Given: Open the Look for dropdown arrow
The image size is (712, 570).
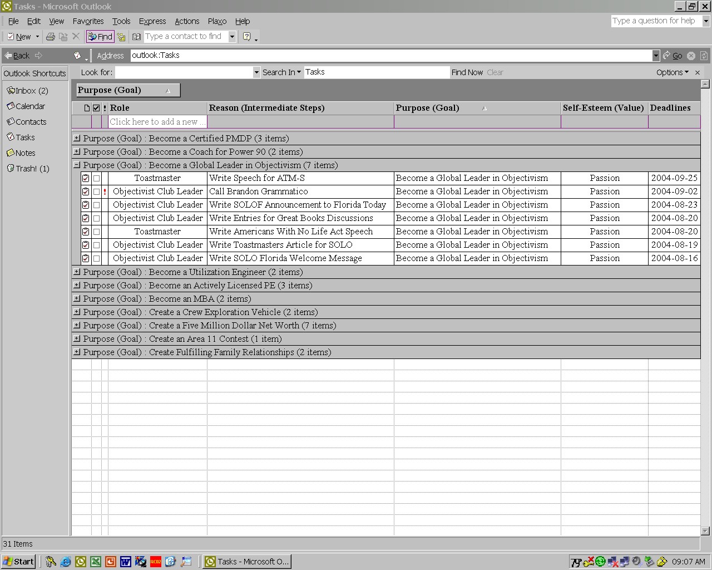Looking at the screenshot, I should click(256, 72).
